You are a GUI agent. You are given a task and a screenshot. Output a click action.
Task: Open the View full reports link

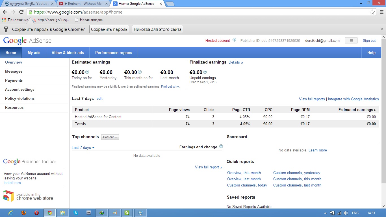pyautogui.click(x=312, y=99)
